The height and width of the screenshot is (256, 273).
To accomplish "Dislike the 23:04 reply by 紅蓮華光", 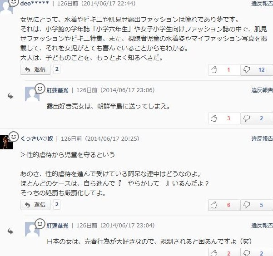I will [257, 252].
